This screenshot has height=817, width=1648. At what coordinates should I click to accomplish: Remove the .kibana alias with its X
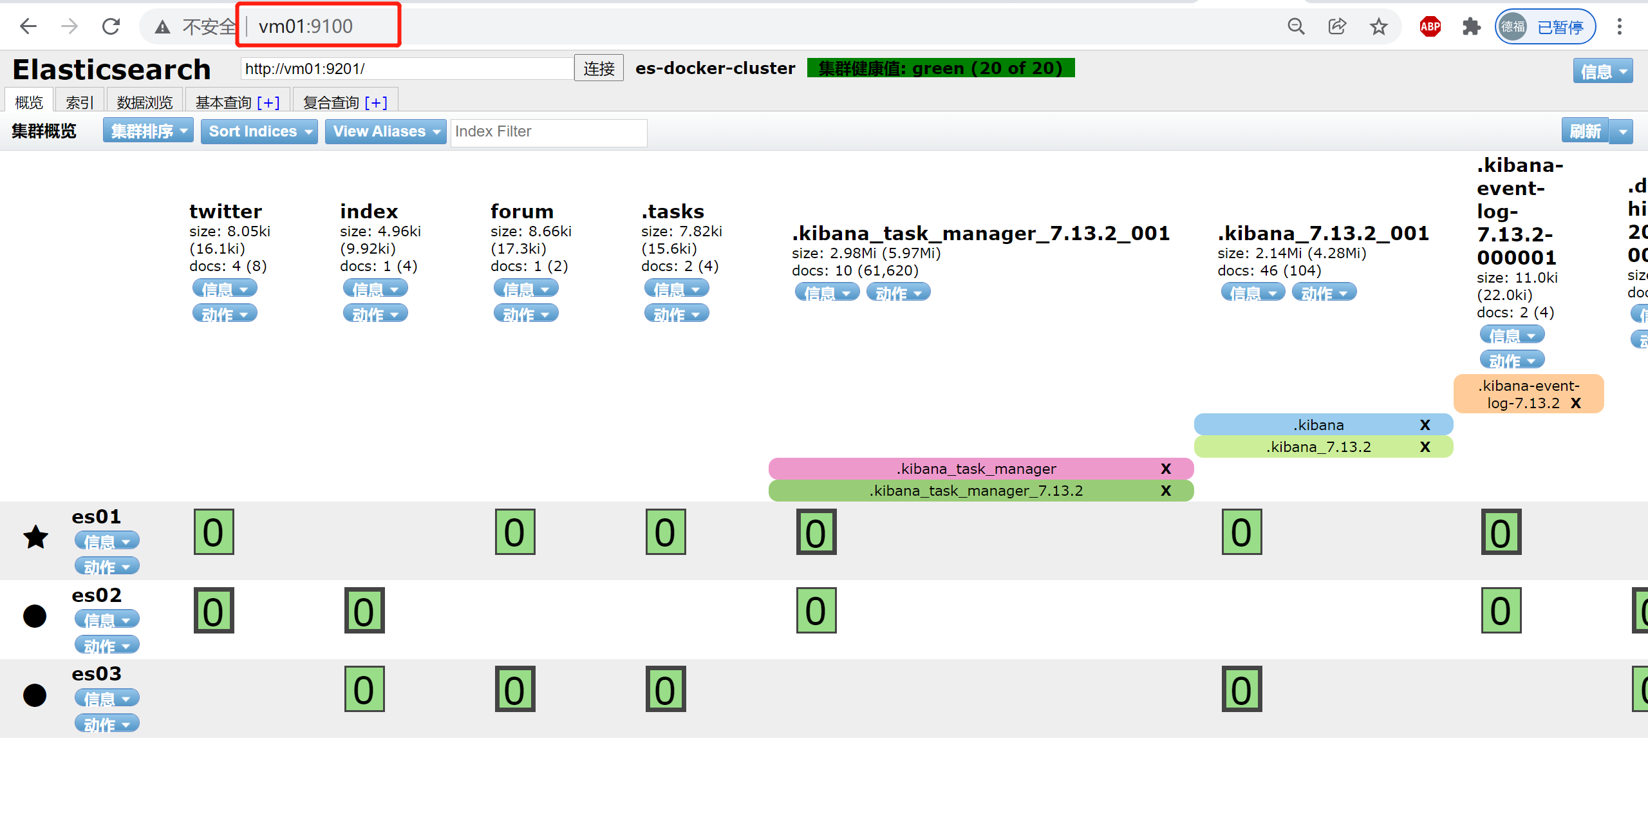(1425, 424)
